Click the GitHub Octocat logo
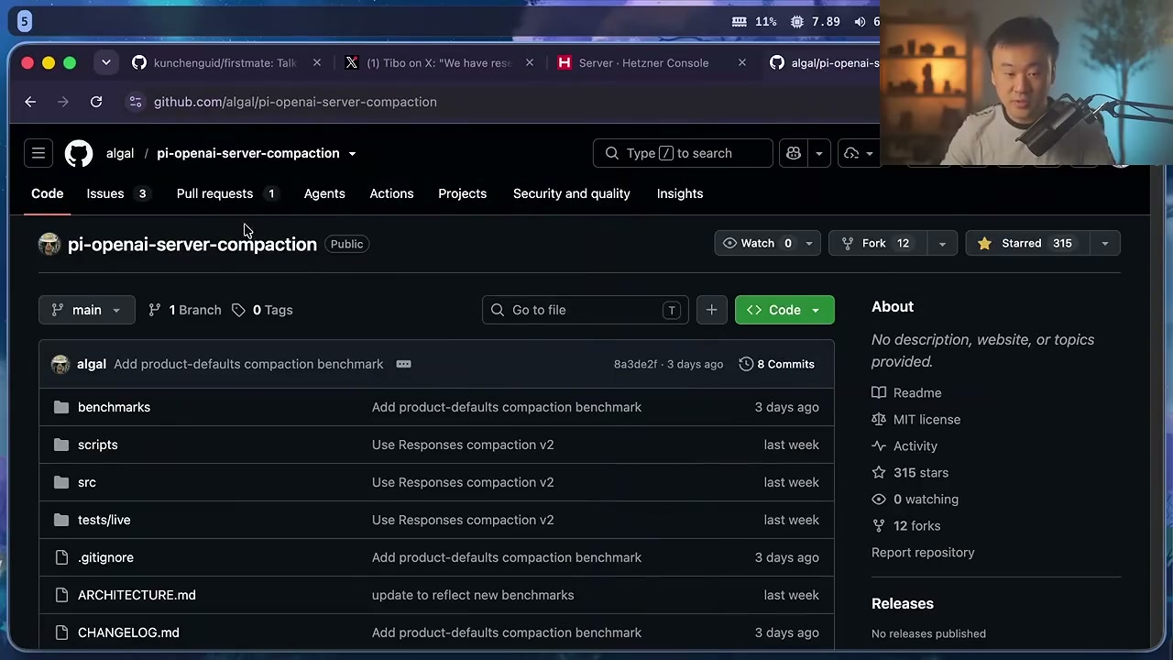Viewport: 1173px width, 660px height. (x=79, y=153)
